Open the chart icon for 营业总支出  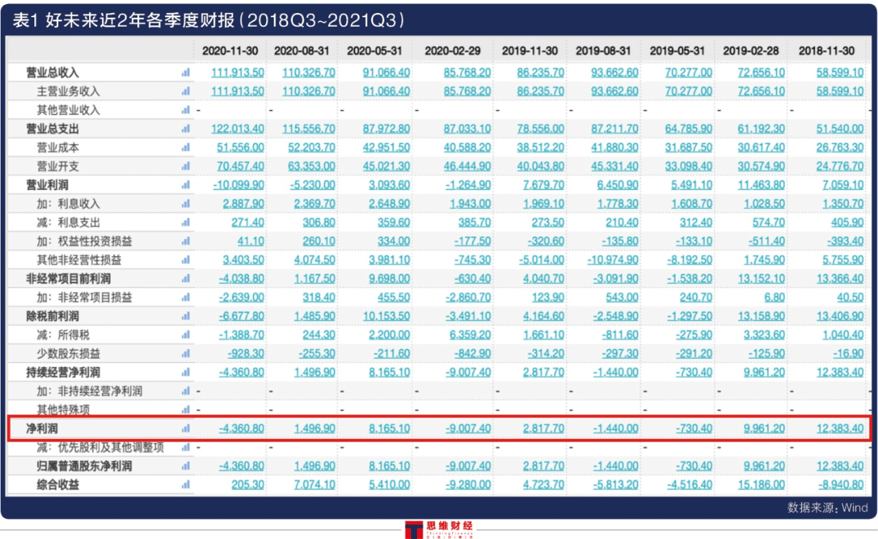(184, 128)
